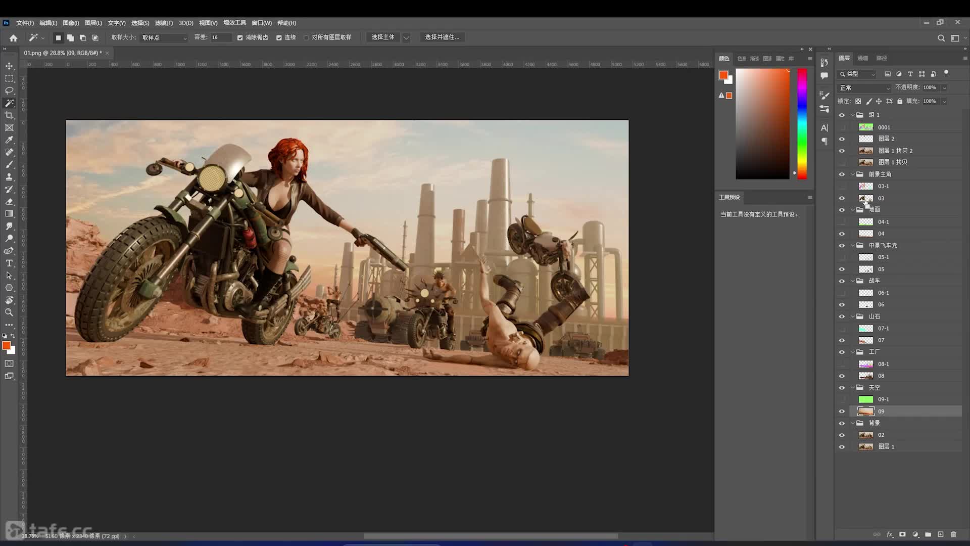
Task: Click the 选择主体 button
Action: tap(383, 37)
